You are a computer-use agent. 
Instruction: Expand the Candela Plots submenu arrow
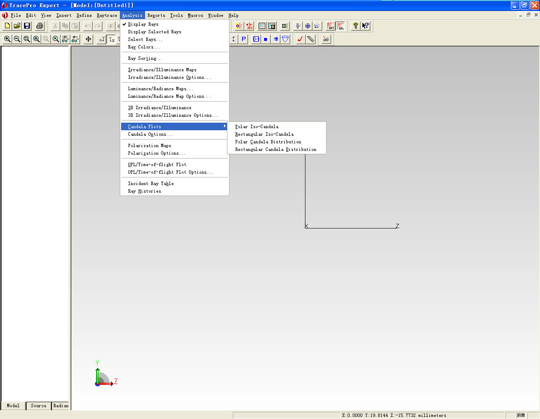(x=225, y=126)
